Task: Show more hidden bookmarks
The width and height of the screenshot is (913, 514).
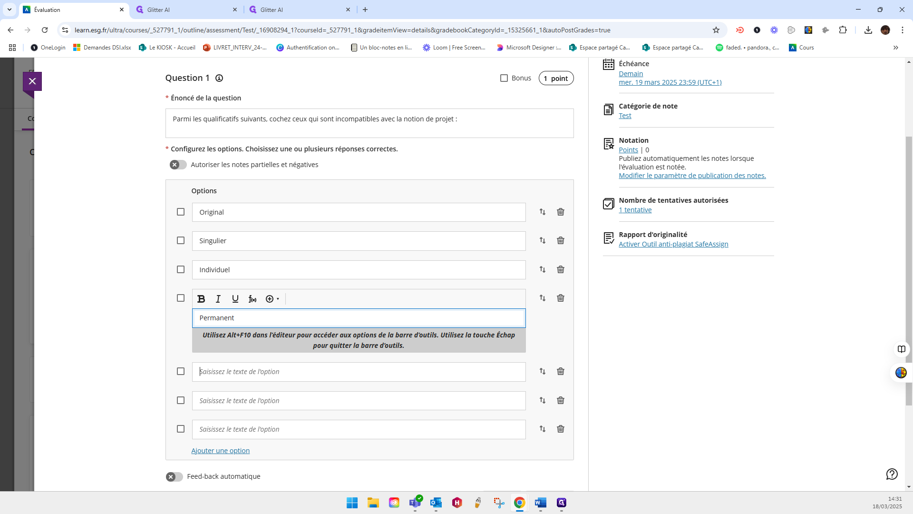Action: (896, 48)
